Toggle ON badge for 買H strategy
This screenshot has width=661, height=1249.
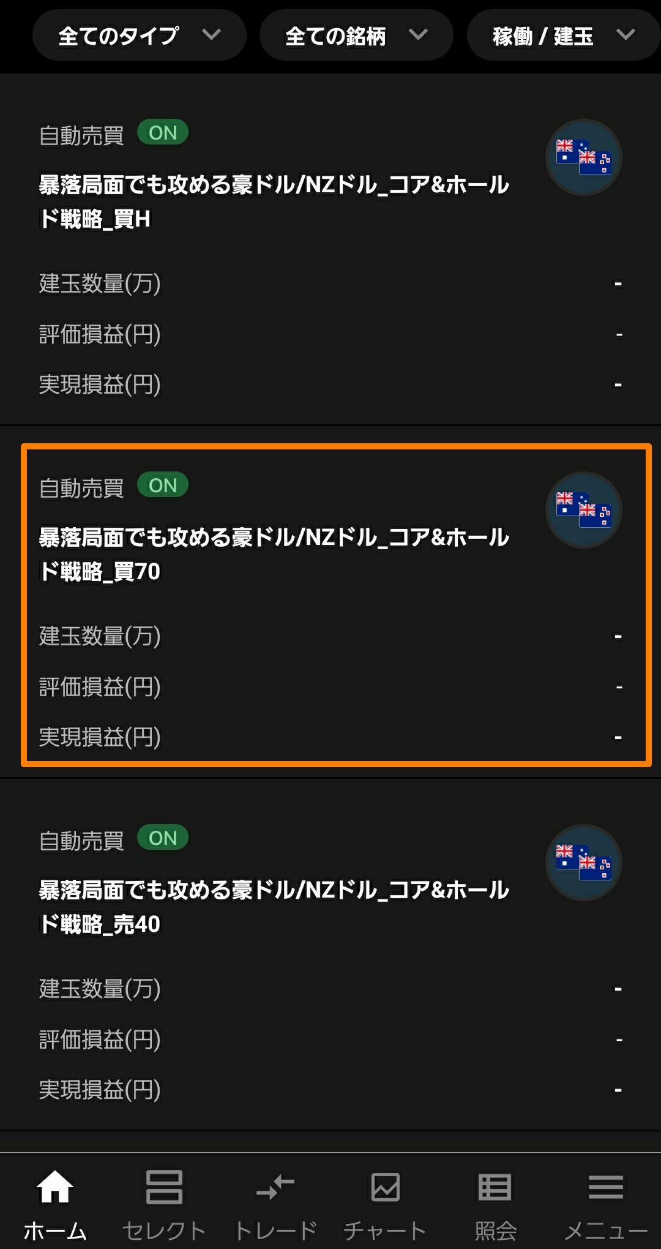coord(163,132)
